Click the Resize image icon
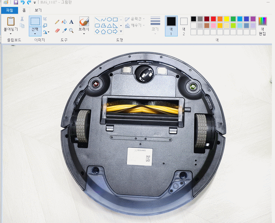 (x=45, y=26)
